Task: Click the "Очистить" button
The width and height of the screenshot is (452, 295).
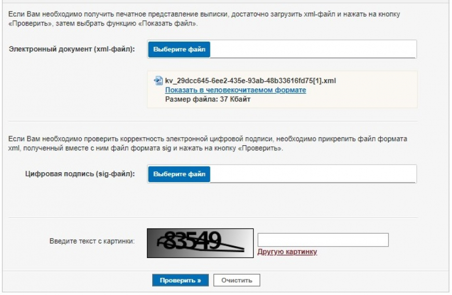Action: click(x=236, y=280)
